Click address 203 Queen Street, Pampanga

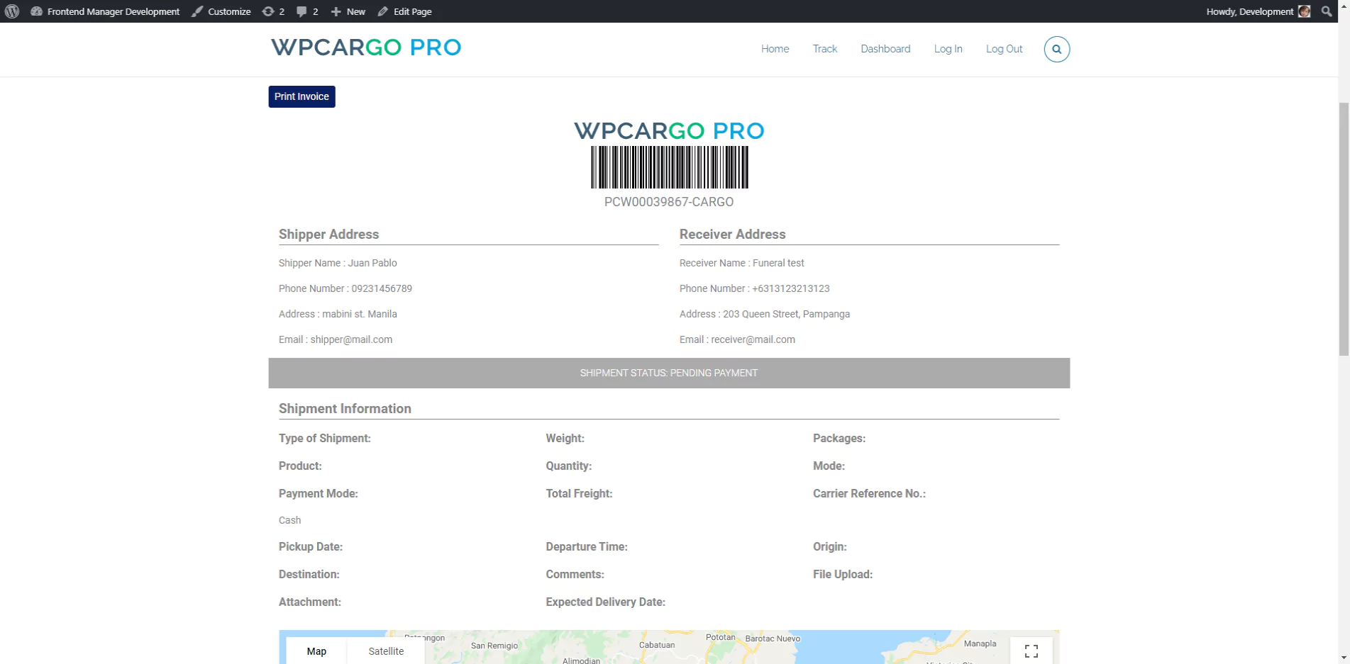[786, 314]
